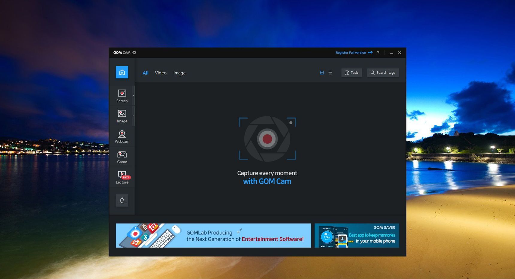Select the Game recording mode
Viewport: 515px width, 279px height.
(122, 157)
